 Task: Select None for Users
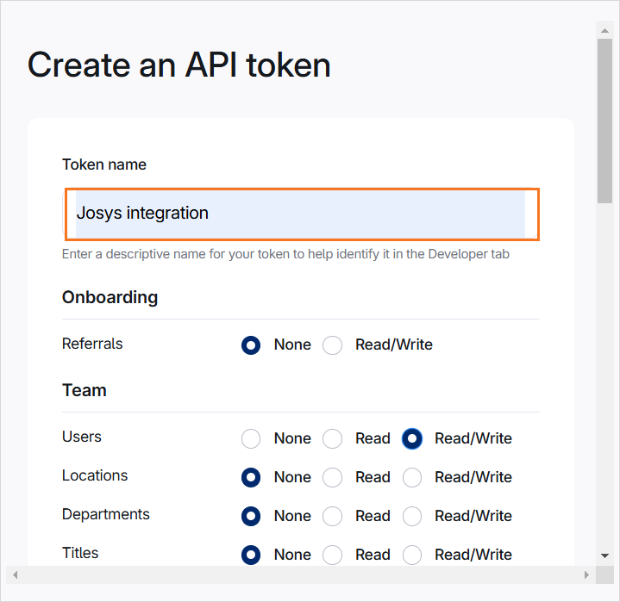pyautogui.click(x=251, y=439)
